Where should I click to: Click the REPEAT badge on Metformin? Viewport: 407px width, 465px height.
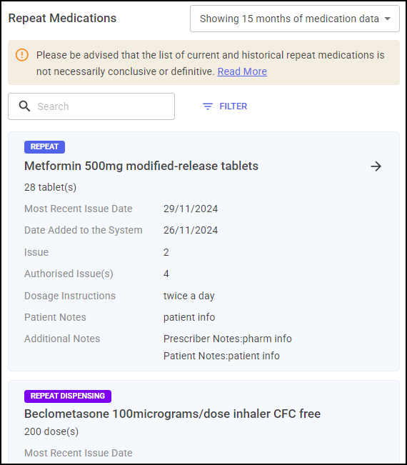pos(44,147)
